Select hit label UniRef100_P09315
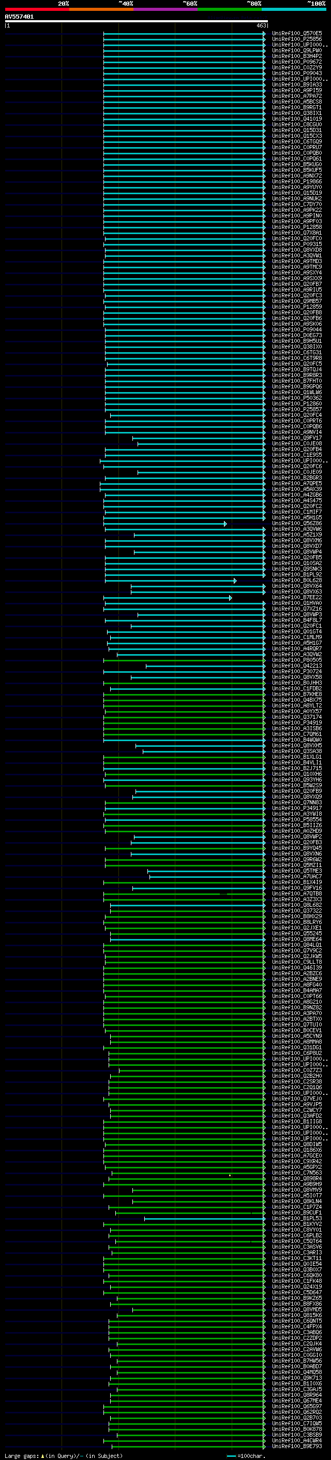Viewport: 331px width, 1460px height. [x=296, y=244]
